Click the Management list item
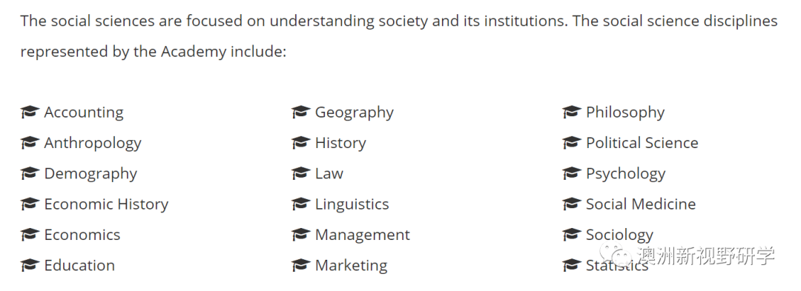801x291 pixels. tap(362, 235)
